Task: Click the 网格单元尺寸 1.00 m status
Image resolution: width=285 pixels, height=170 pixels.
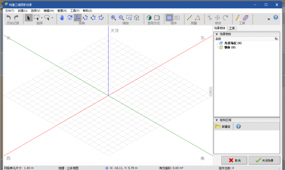Action: 19,168
